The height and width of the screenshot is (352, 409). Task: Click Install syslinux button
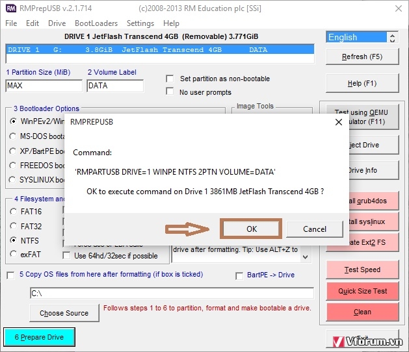pyautogui.click(x=373, y=221)
